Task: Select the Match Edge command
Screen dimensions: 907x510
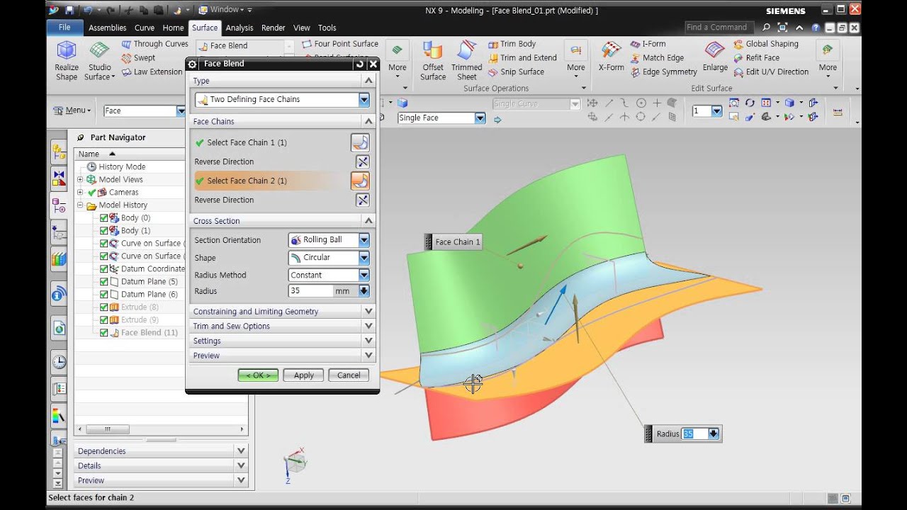Action: [x=657, y=58]
